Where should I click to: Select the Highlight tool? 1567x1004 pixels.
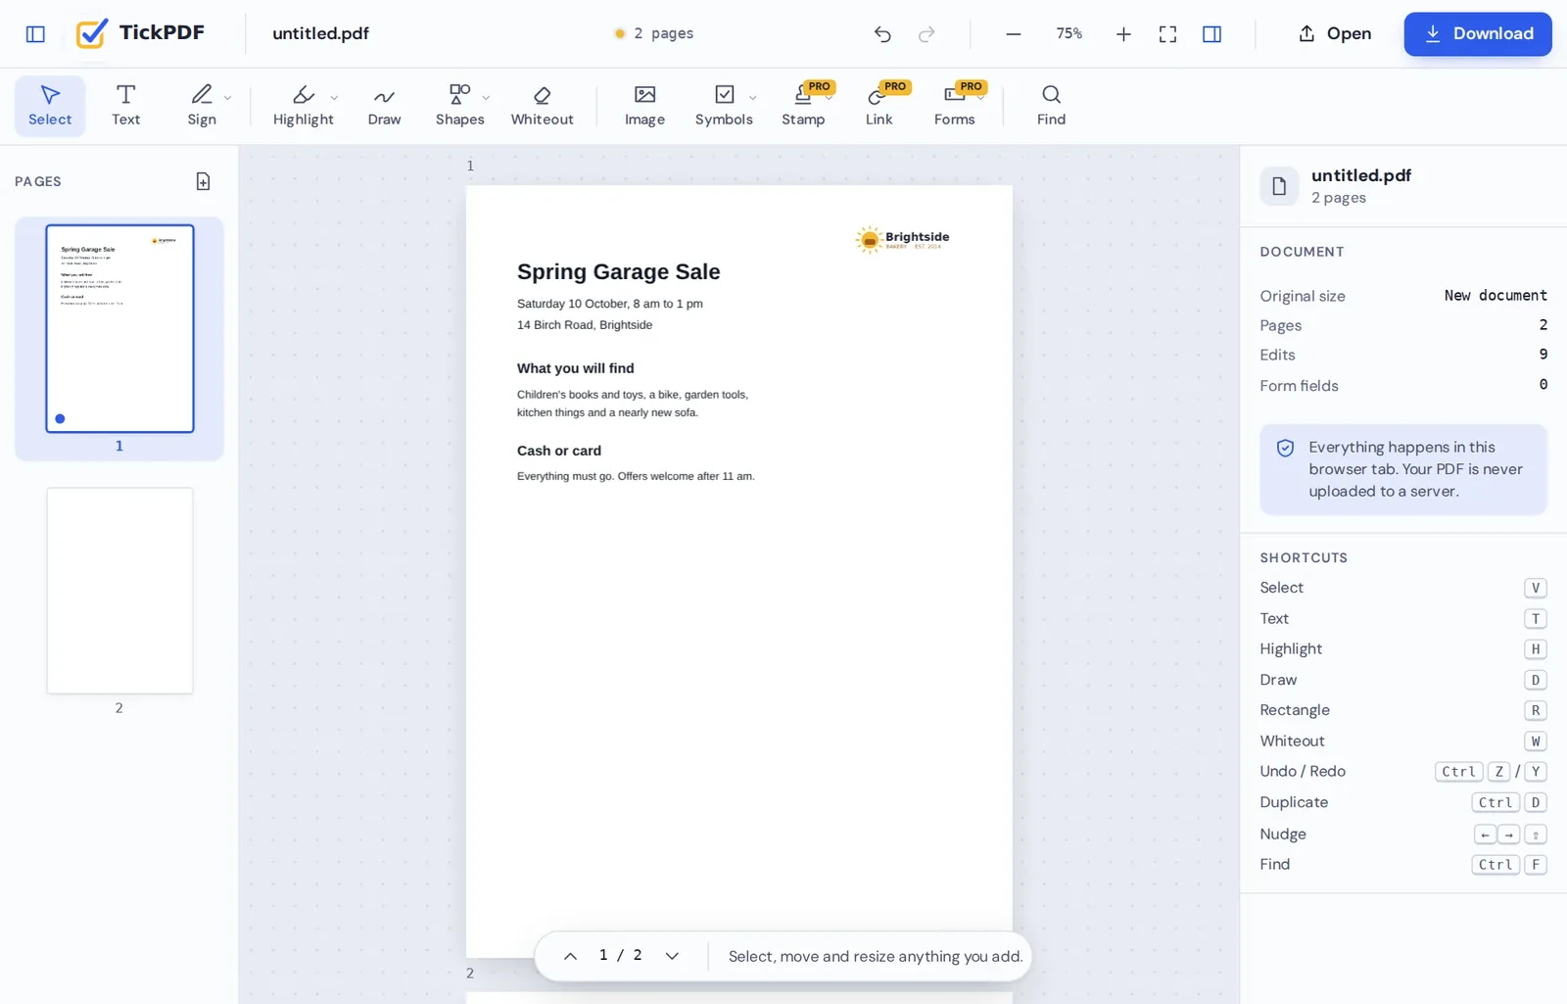[x=304, y=106]
